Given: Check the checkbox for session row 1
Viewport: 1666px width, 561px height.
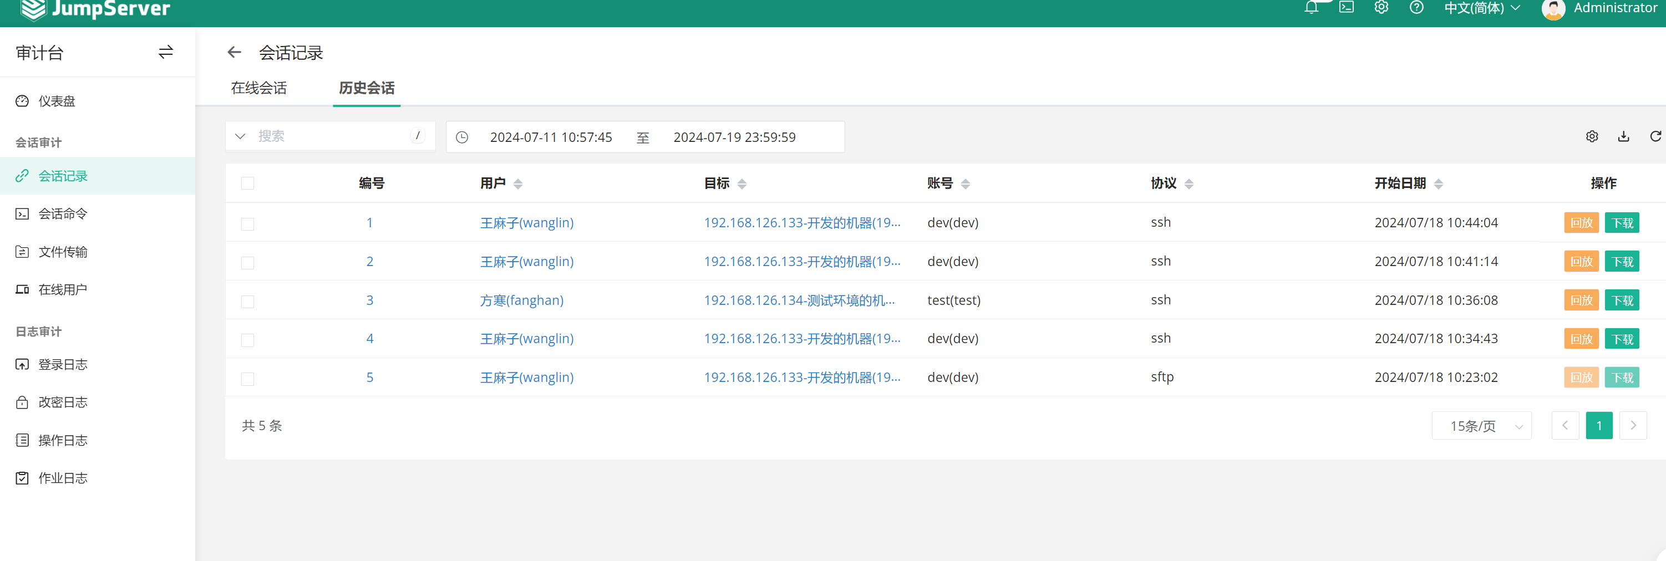Looking at the screenshot, I should (248, 223).
